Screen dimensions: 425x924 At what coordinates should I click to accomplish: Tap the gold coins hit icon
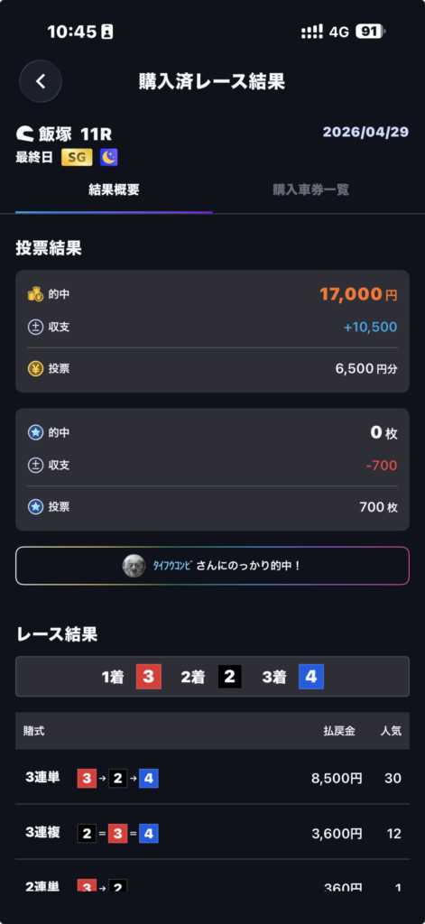tap(35, 293)
